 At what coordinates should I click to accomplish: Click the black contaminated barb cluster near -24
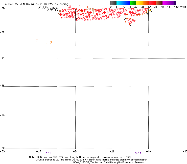76,19
